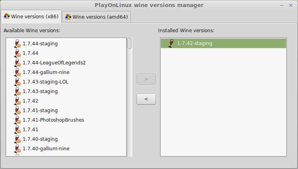The width and height of the screenshot is (298, 169).
Task: Pick the 1.7.41-PhotoshopBrushes version
Action: (53, 120)
